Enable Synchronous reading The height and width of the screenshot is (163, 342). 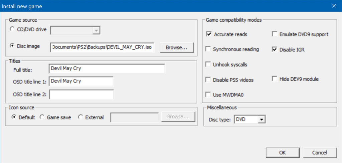[208, 49]
